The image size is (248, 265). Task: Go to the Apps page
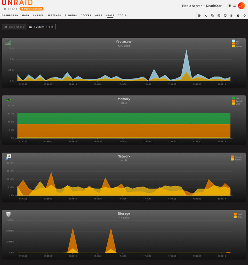tap(99, 16)
